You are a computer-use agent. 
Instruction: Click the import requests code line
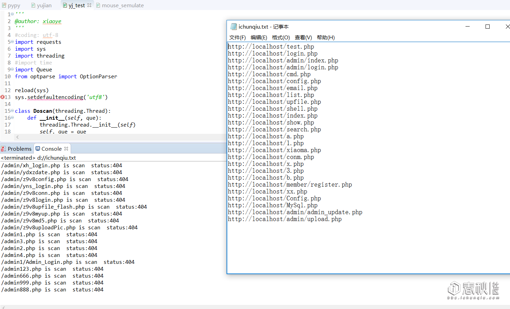tap(38, 42)
